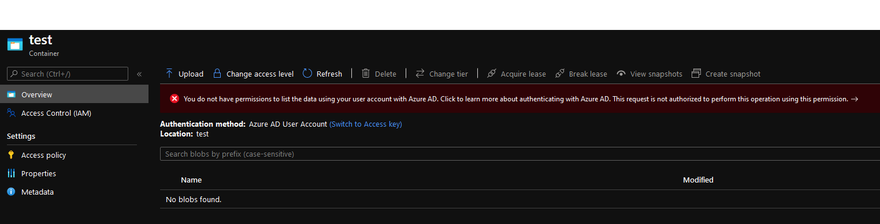Click the Acquire lease icon
The image size is (880, 224).
[x=492, y=74]
